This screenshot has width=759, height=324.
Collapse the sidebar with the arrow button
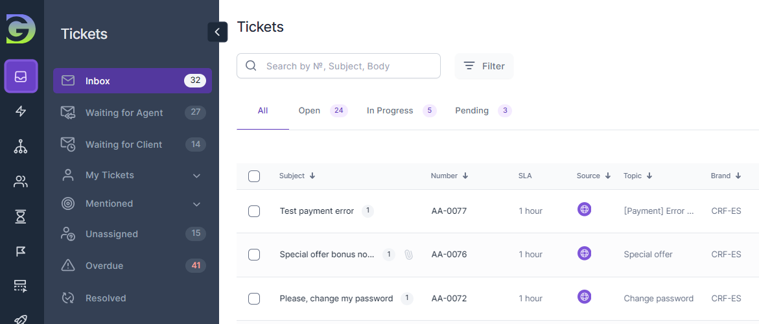pyautogui.click(x=217, y=32)
